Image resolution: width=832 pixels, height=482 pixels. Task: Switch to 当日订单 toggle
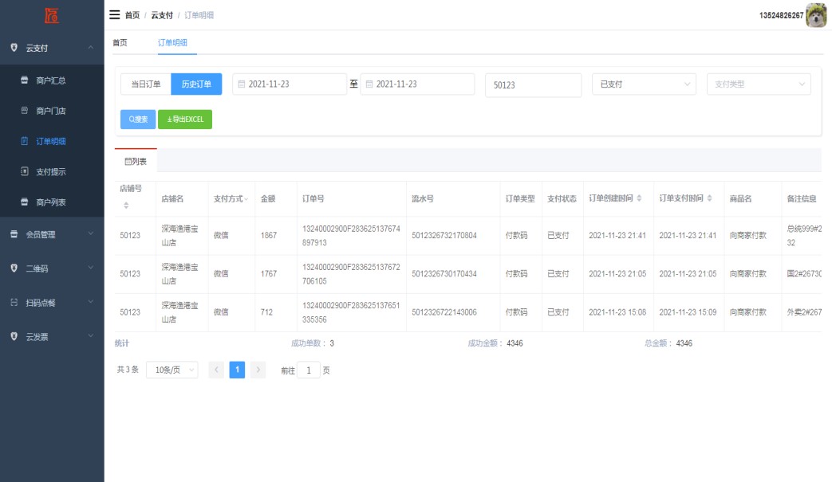click(146, 84)
